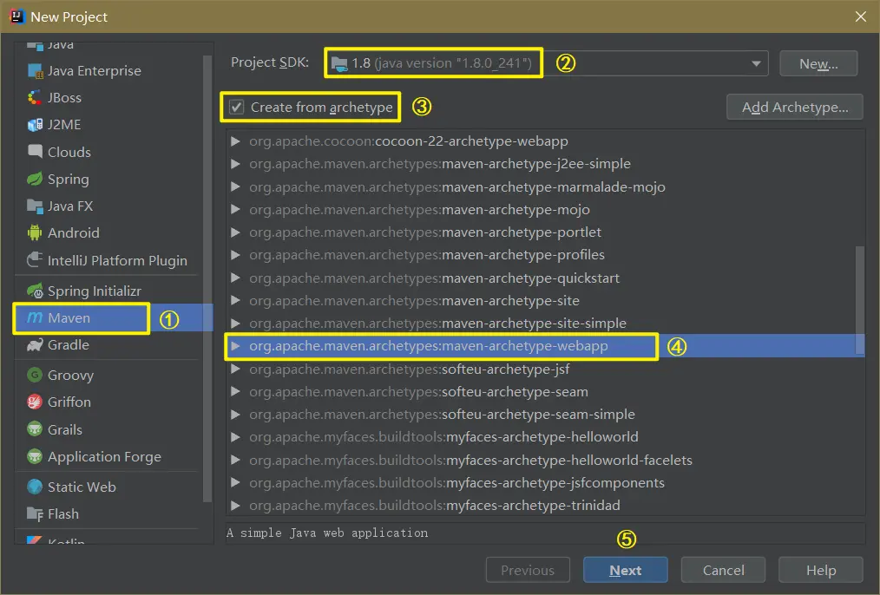Click the "A simple Java web application" description

(x=327, y=533)
